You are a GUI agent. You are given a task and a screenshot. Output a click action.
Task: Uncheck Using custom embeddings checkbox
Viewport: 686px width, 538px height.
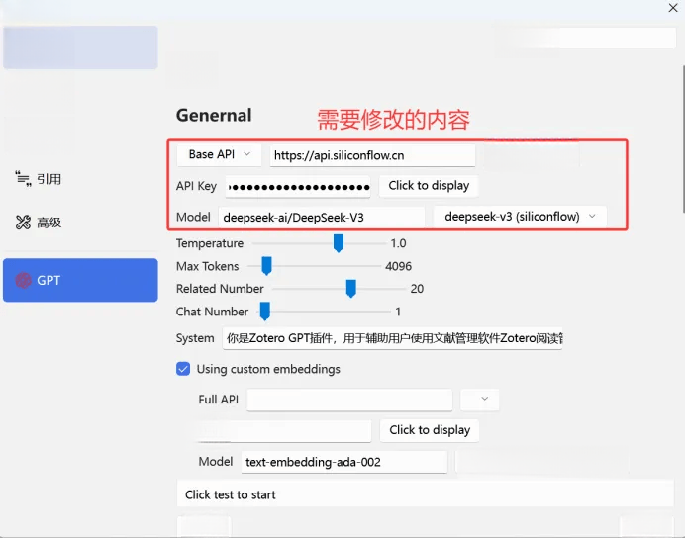[183, 369]
